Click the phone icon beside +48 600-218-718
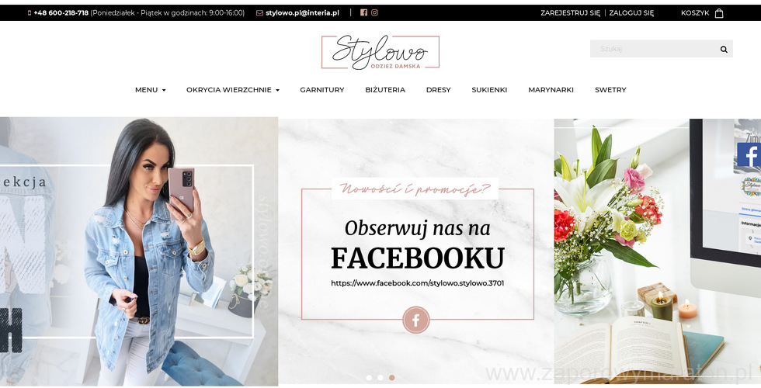The image size is (761, 388). click(30, 13)
